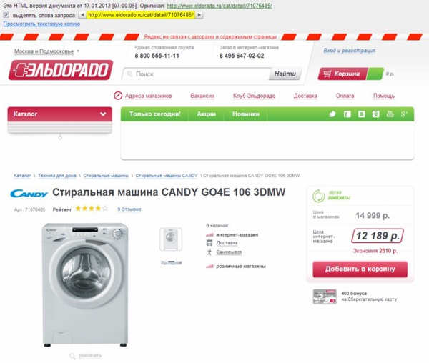Click the magnifier увеличить icon below photo
429x363 pixels.
click(x=72, y=356)
